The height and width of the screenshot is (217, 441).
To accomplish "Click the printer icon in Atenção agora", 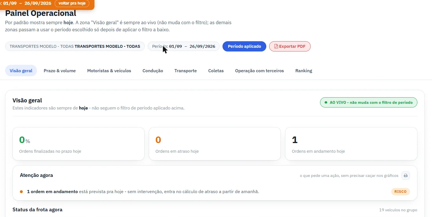I will tap(406, 175).
